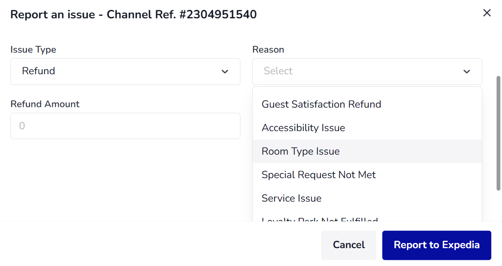Image resolution: width=502 pixels, height=266 pixels.
Task: Select Room Type Issue option
Action: pos(367,151)
